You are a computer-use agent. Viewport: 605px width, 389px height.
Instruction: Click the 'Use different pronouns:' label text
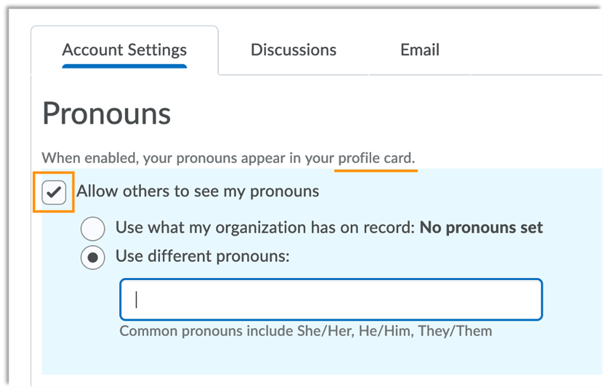202,256
